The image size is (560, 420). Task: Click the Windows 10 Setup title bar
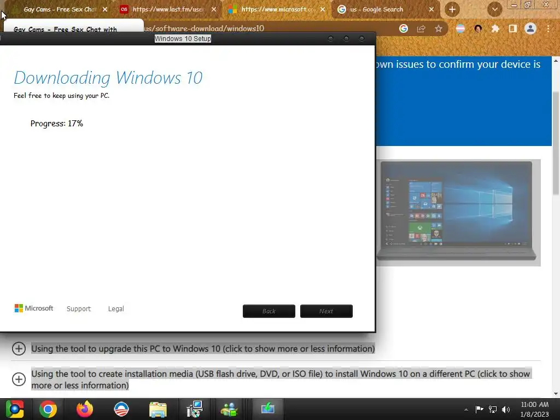pos(183,39)
